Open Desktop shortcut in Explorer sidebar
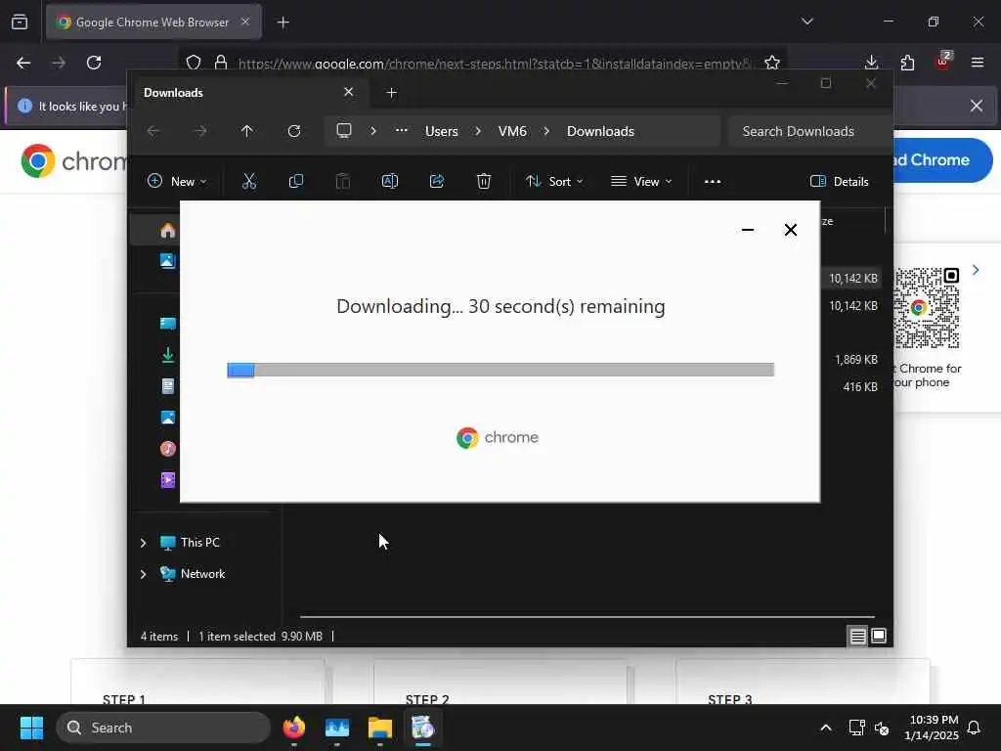The width and height of the screenshot is (1001, 751). click(168, 323)
